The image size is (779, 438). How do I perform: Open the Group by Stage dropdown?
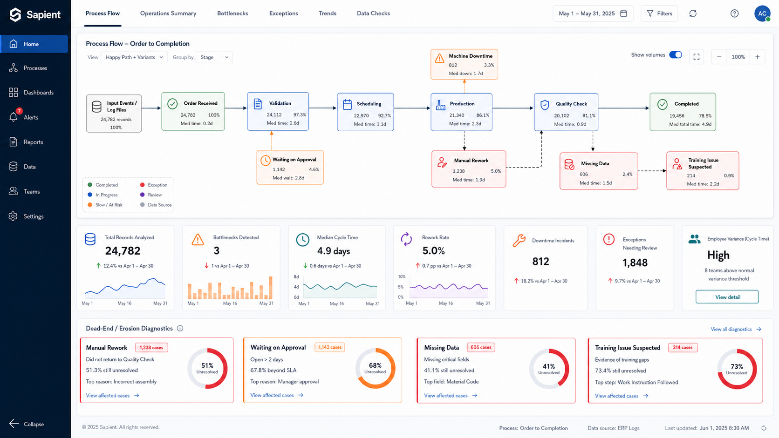click(214, 57)
